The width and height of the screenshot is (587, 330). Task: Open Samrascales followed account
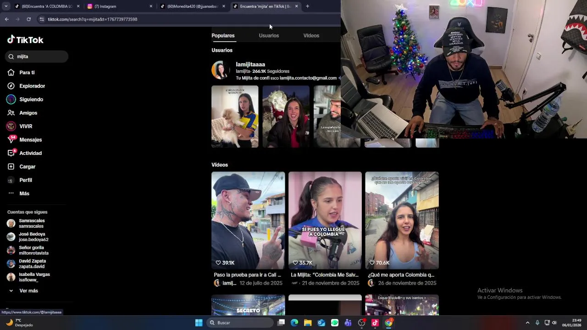32,223
